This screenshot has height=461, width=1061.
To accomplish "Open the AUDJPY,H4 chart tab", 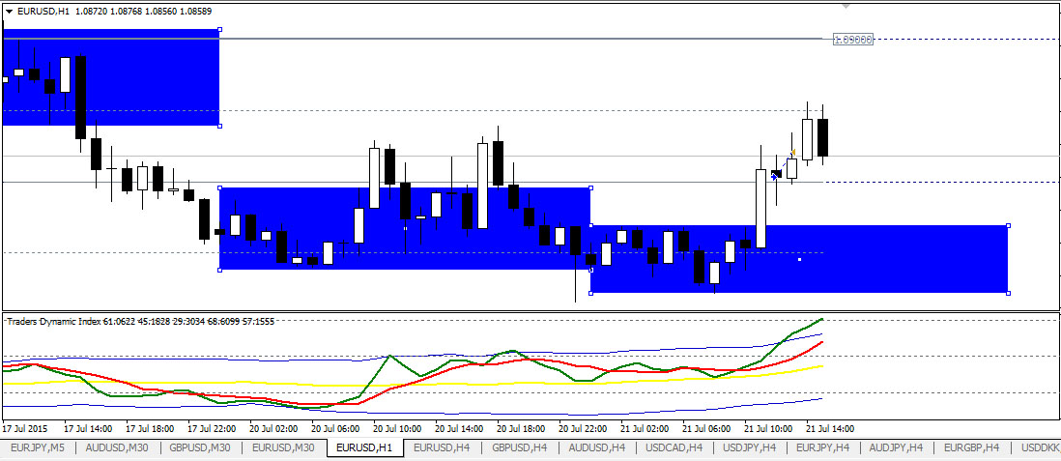I will (x=897, y=448).
